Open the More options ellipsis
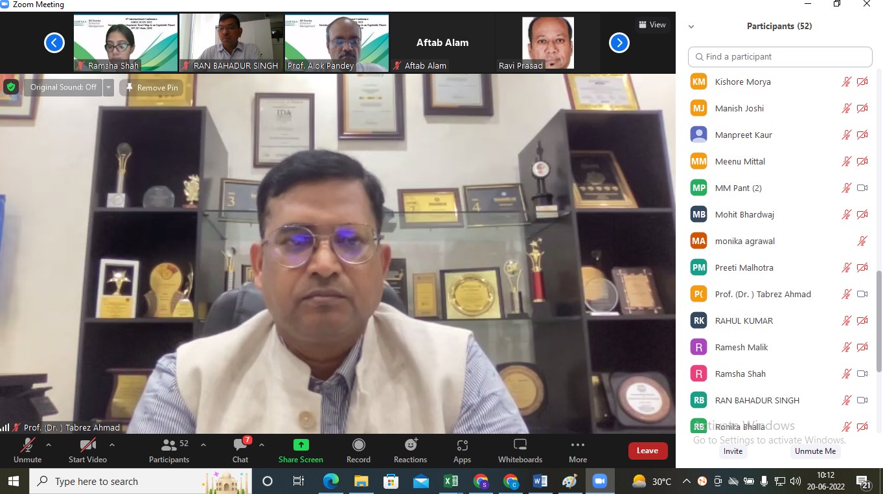 point(577,445)
